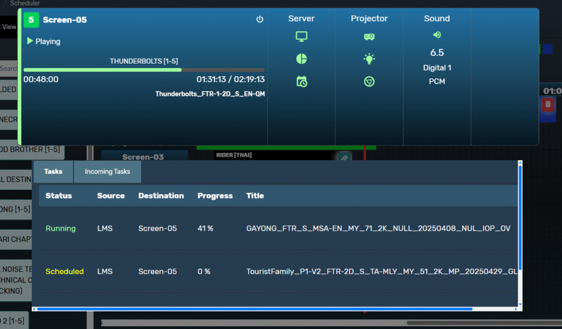Click the Status column header
This screenshot has height=329, width=562.
[59, 196]
